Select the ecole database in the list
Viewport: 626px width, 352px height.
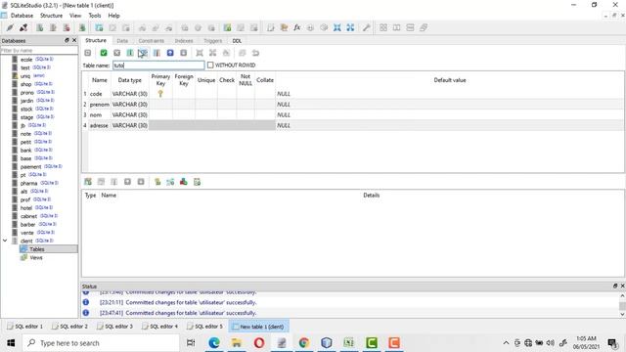[26, 60]
